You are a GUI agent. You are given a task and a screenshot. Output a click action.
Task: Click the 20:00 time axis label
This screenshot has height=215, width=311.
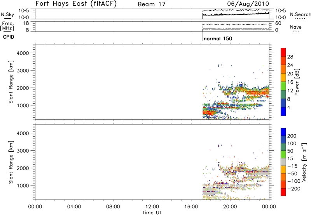coord(230,207)
